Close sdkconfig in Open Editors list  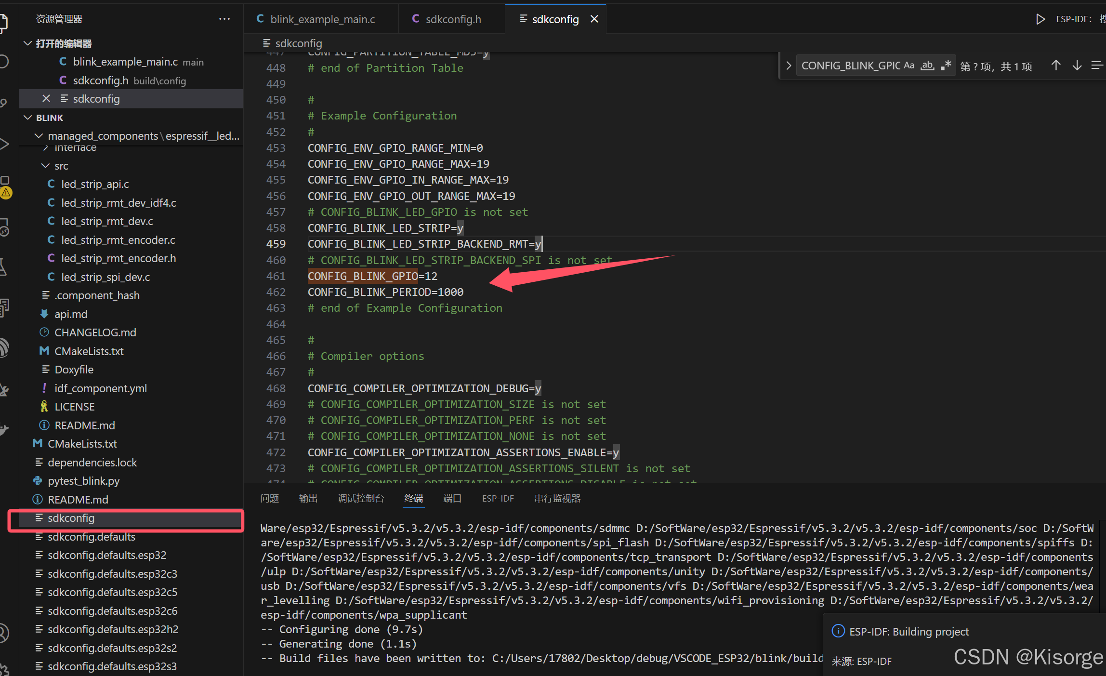click(x=46, y=99)
